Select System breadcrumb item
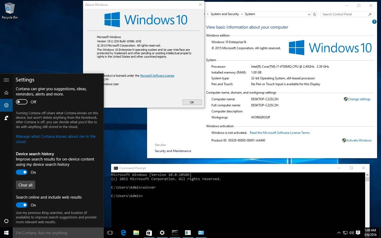 (250, 14)
